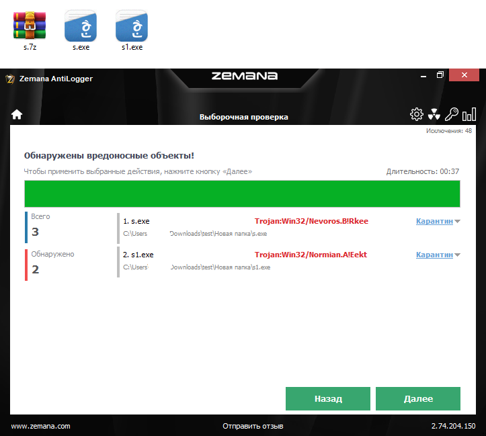Click the green scan progress bar
Viewport: 486px width, 436px height.
pos(242,194)
